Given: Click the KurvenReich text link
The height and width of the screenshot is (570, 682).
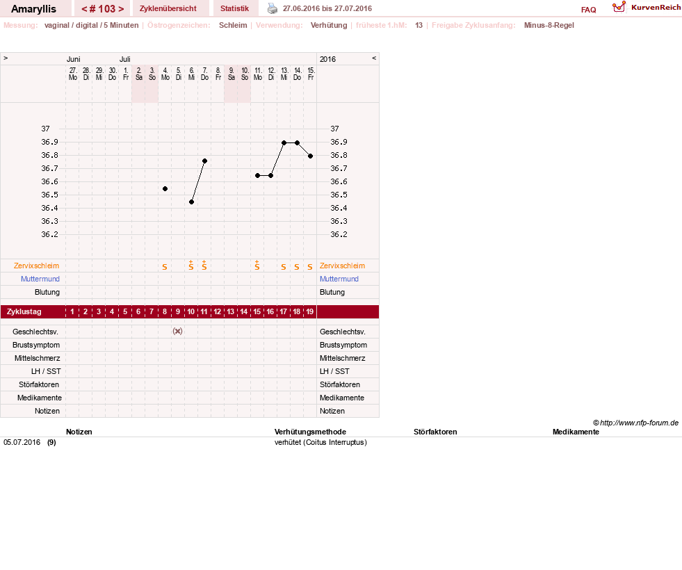Looking at the screenshot, I should coord(656,8).
